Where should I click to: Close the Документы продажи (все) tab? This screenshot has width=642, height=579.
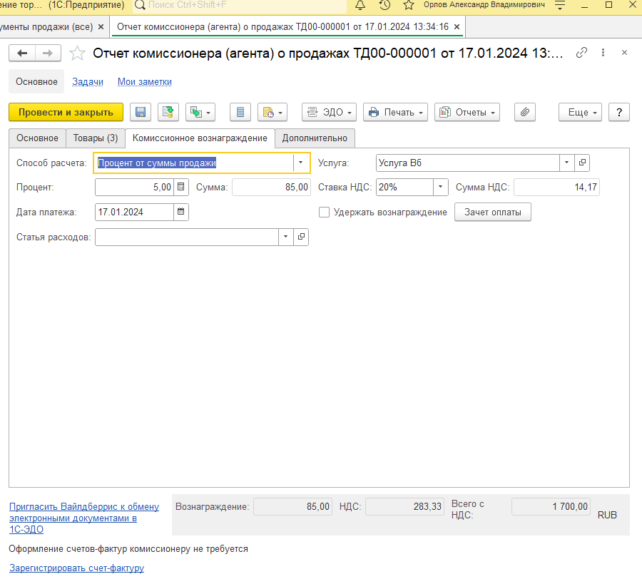tap(101, 27)
